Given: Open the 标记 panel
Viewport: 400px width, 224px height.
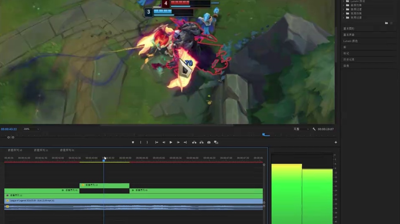Looking at the screenshot, I should [x=346, y=53].
